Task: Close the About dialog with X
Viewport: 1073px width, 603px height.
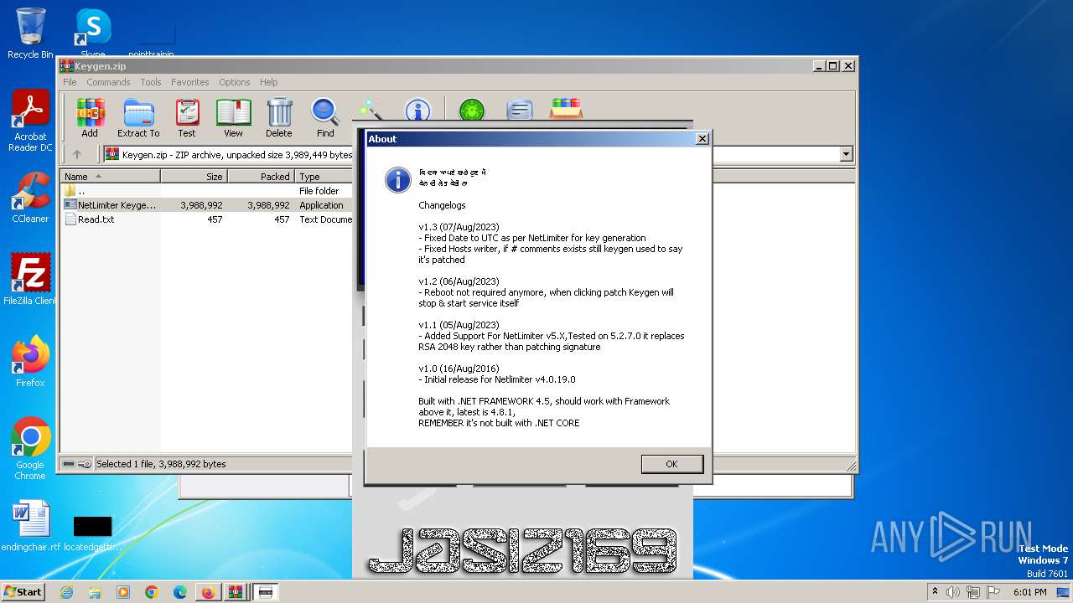Action: click(702, 139)
